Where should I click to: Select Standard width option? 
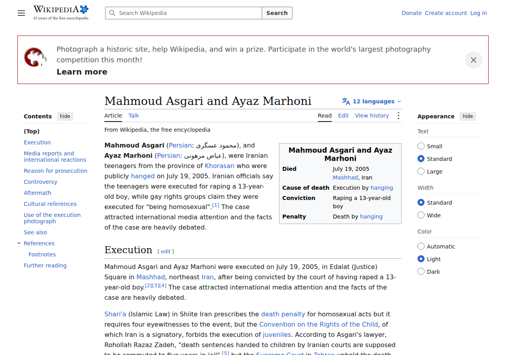(421, 203)
